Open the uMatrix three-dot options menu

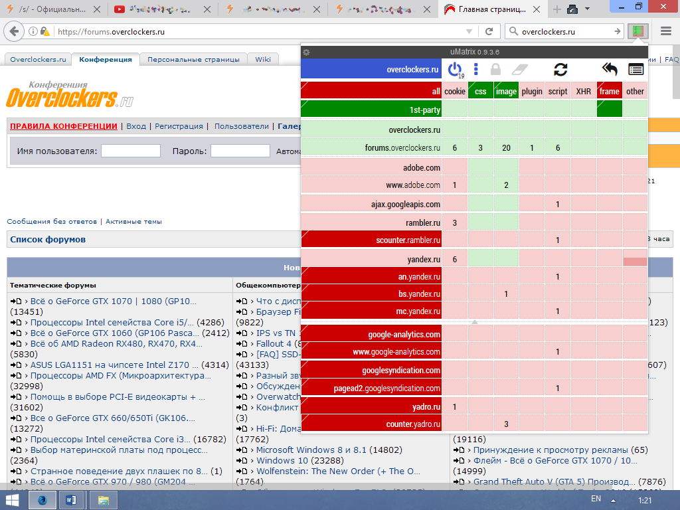click(x=475, y=69)
